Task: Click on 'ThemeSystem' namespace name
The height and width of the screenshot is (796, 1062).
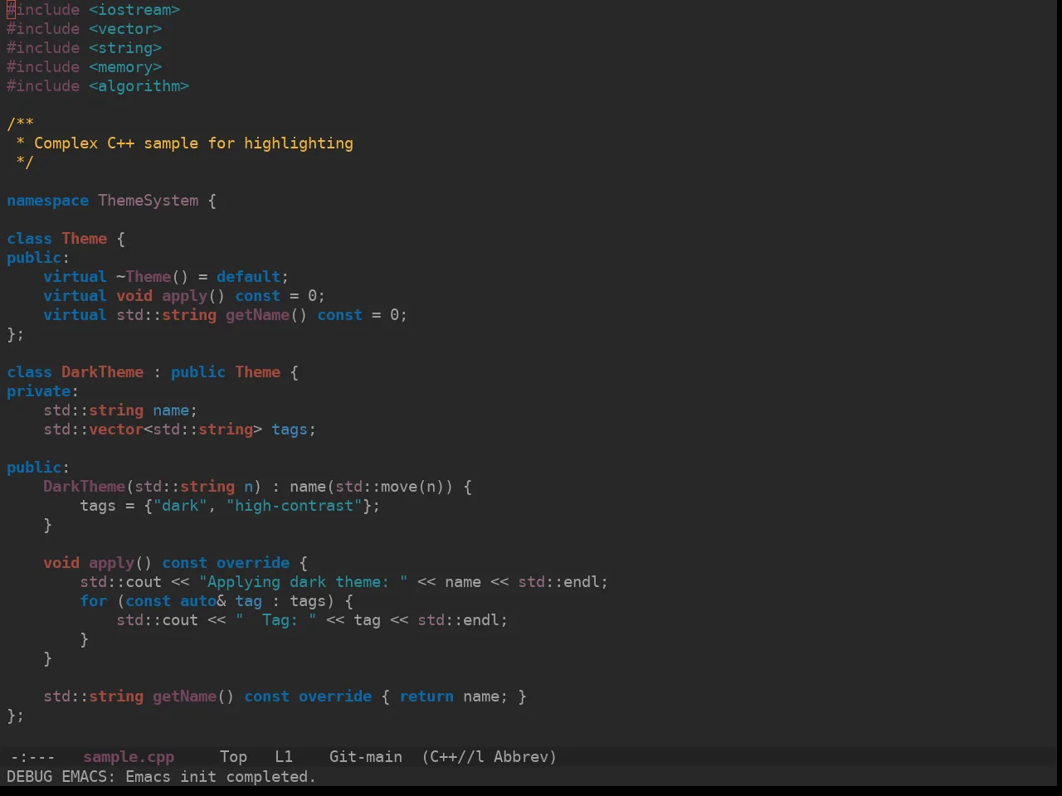Action: click(x=149, y=201)
